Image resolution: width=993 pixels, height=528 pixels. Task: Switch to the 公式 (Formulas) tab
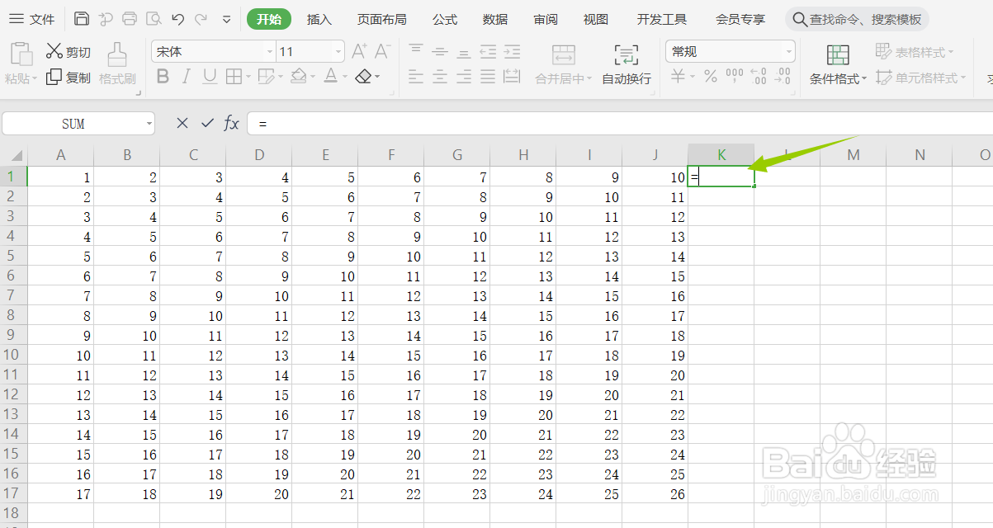[x=444, y=18]
